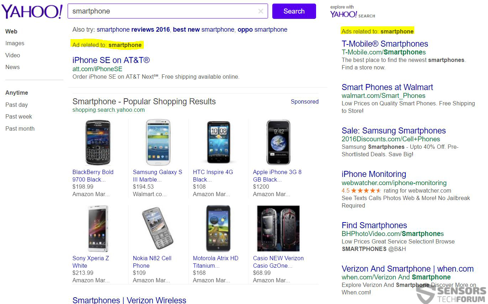This screenshot has width=488, height=304.
Task: Open 'Smart Phones at Walmart' ad
Action: coord(387,87)
